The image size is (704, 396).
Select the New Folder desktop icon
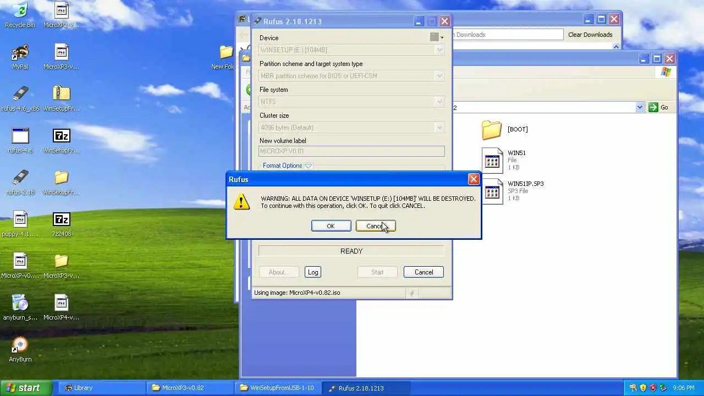(226, 52)
